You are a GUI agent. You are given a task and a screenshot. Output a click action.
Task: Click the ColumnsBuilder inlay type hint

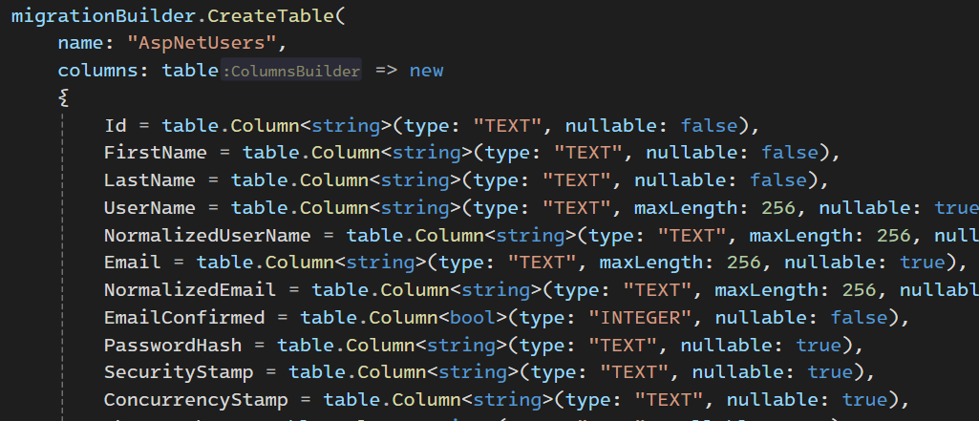point(291,71)
